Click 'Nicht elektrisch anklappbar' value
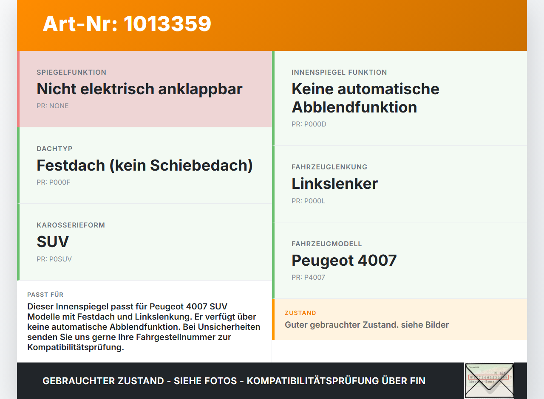 pyautogui.click(x=139, y=89)
